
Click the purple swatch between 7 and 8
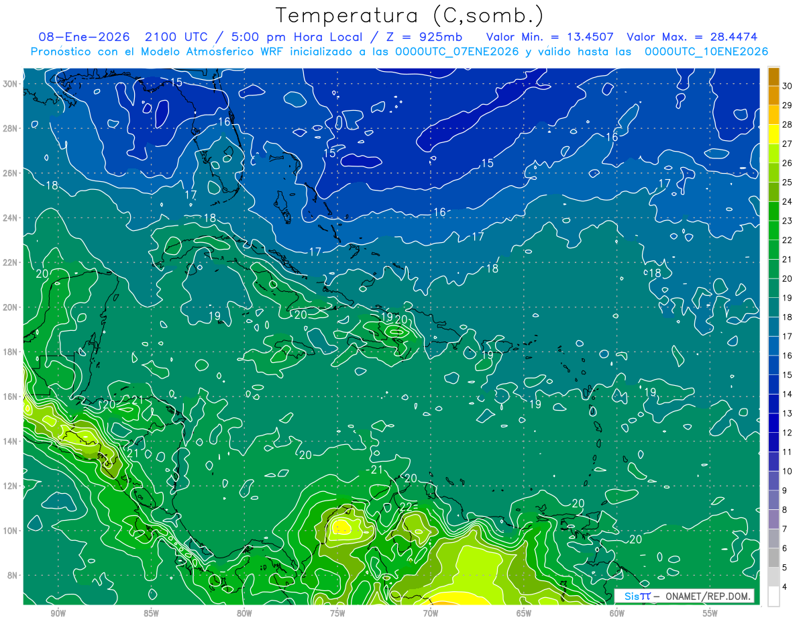point(774,519)
